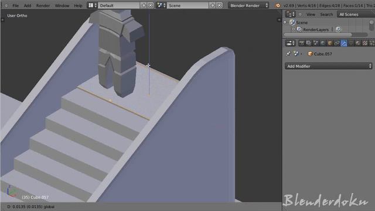This screenshot has height=211, width=375.
Task: Open the outliner View menu
Action: (x=311, y=15)
